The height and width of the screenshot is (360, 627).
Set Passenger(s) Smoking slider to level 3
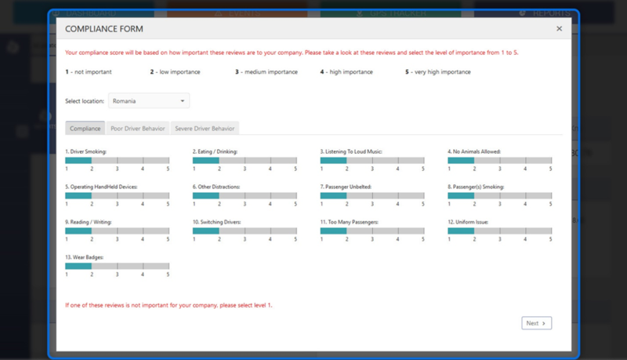pyautogui.click(x=500, y=195)
